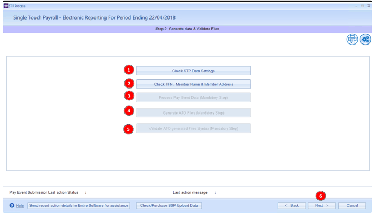Click the STP Process app icon in title bar
This screenshot has width=374, height=214.
6,6
